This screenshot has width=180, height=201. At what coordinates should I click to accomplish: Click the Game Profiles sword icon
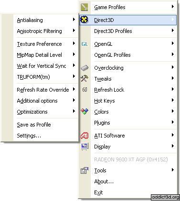coord(85,7)
